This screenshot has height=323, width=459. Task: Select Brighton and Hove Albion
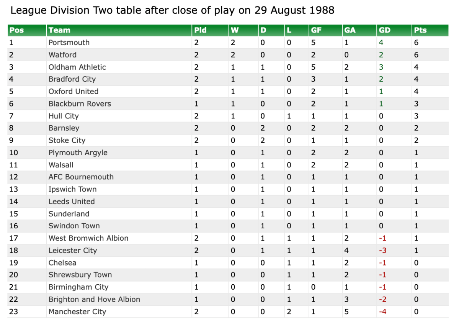click(x=94, y=300)
